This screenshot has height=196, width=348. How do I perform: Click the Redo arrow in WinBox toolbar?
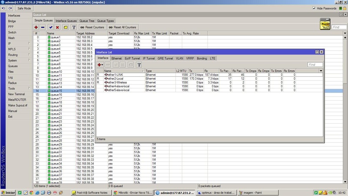pyautogui.click(x=10, y=8)
